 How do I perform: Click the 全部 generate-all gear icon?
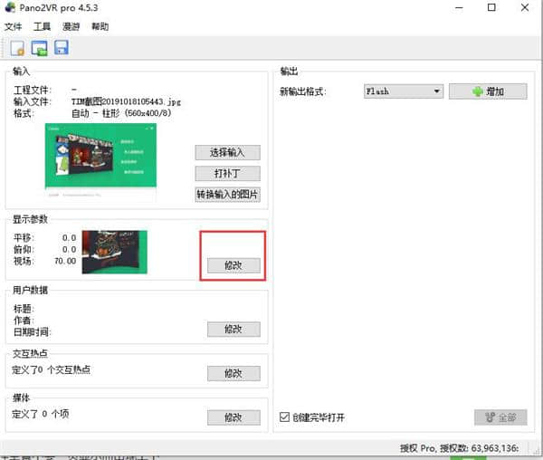point(490,417)
